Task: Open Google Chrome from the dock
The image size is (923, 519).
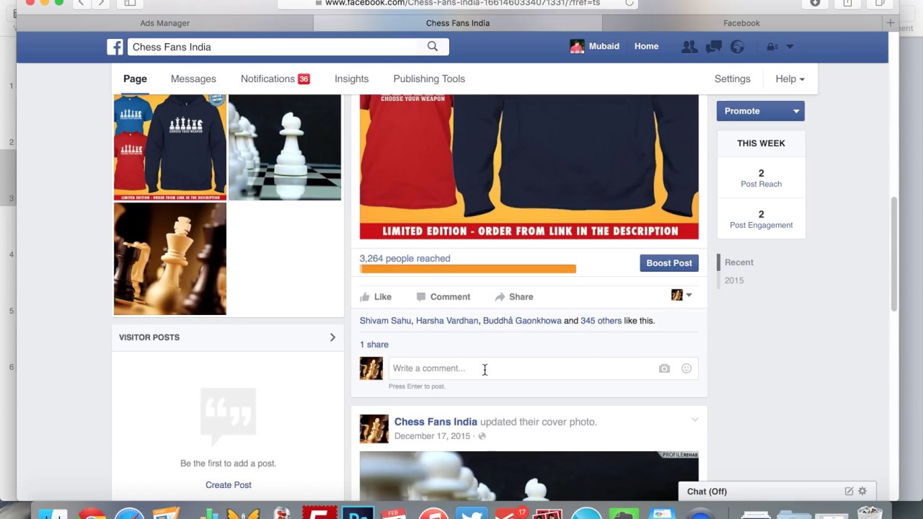Action: 92,514
